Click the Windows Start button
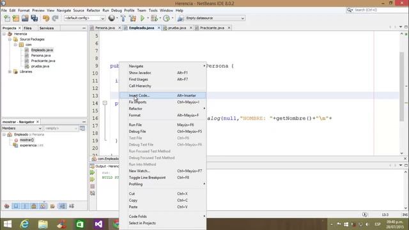 click(x=8, y=224)
